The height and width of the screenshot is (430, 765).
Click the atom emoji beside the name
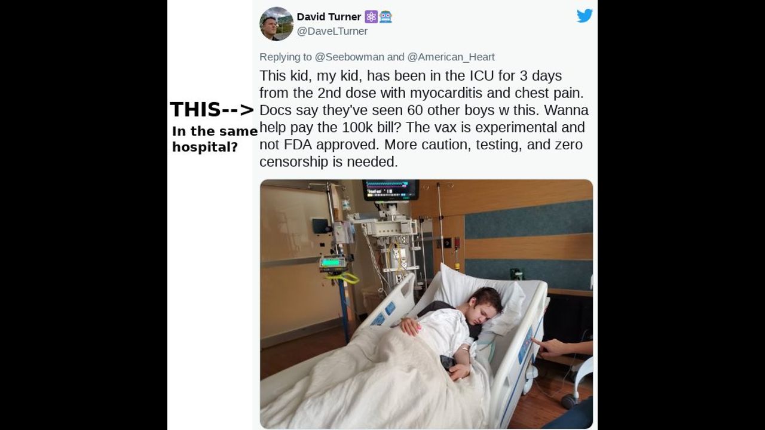[x=371, y=17]
